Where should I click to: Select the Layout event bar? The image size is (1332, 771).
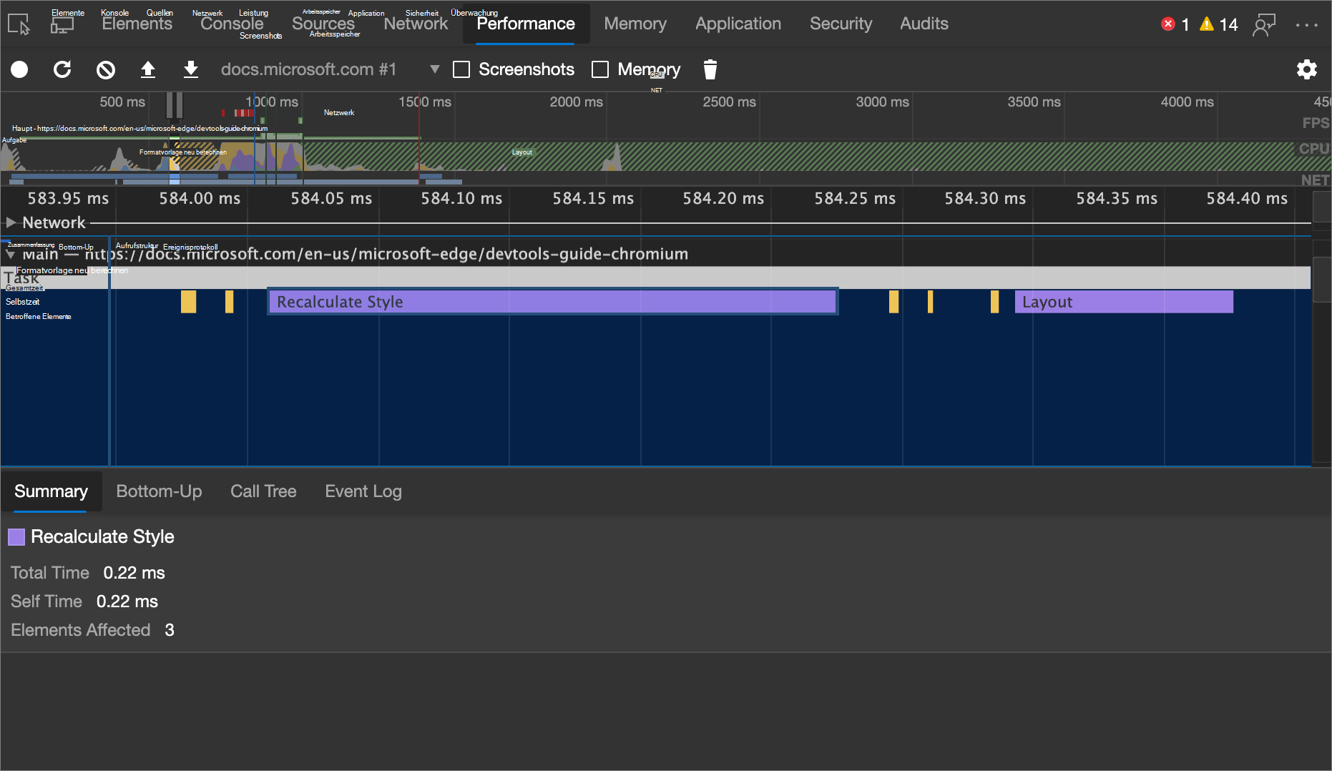point(1124,302)
